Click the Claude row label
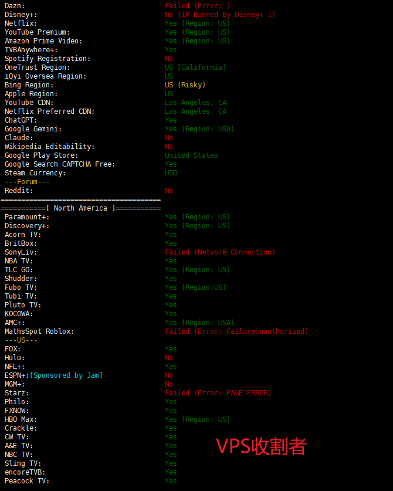 pyautogui.click(x=19, y=138)
